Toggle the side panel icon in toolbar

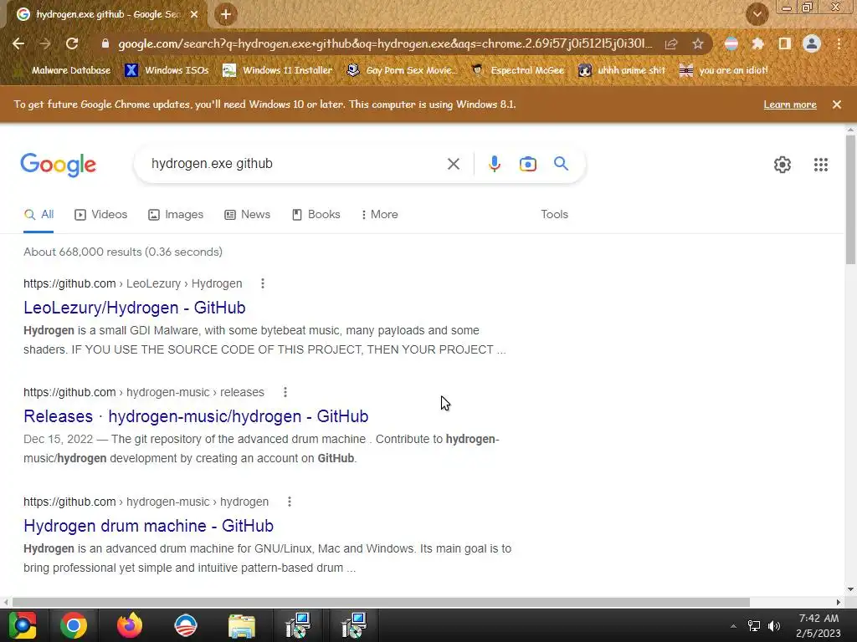(x=785, y=43)
